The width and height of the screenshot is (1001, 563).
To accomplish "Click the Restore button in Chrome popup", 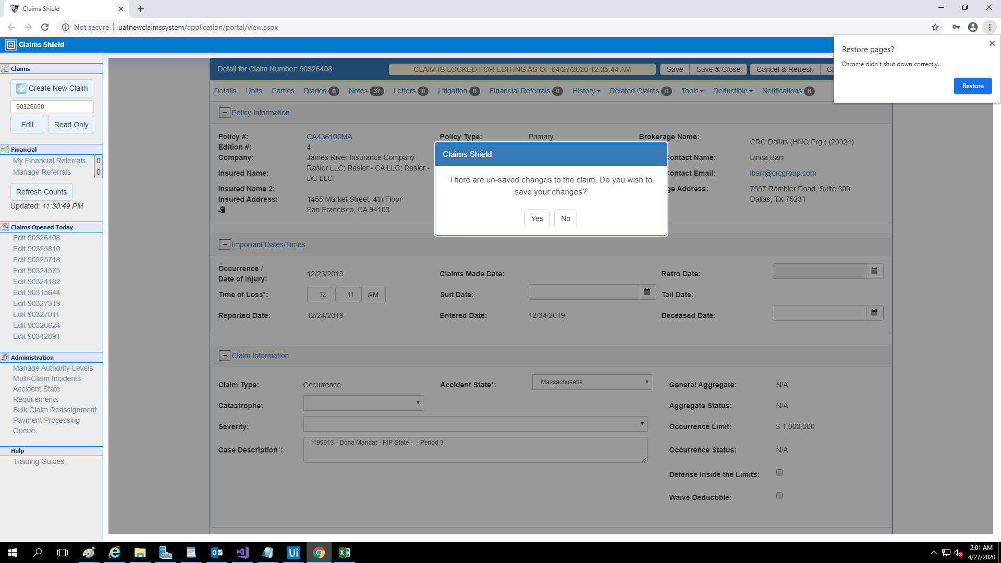I will click(x=973, y=86).
